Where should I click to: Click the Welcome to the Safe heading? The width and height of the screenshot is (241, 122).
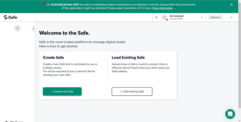pyautogui.click(x=64, y=33)
